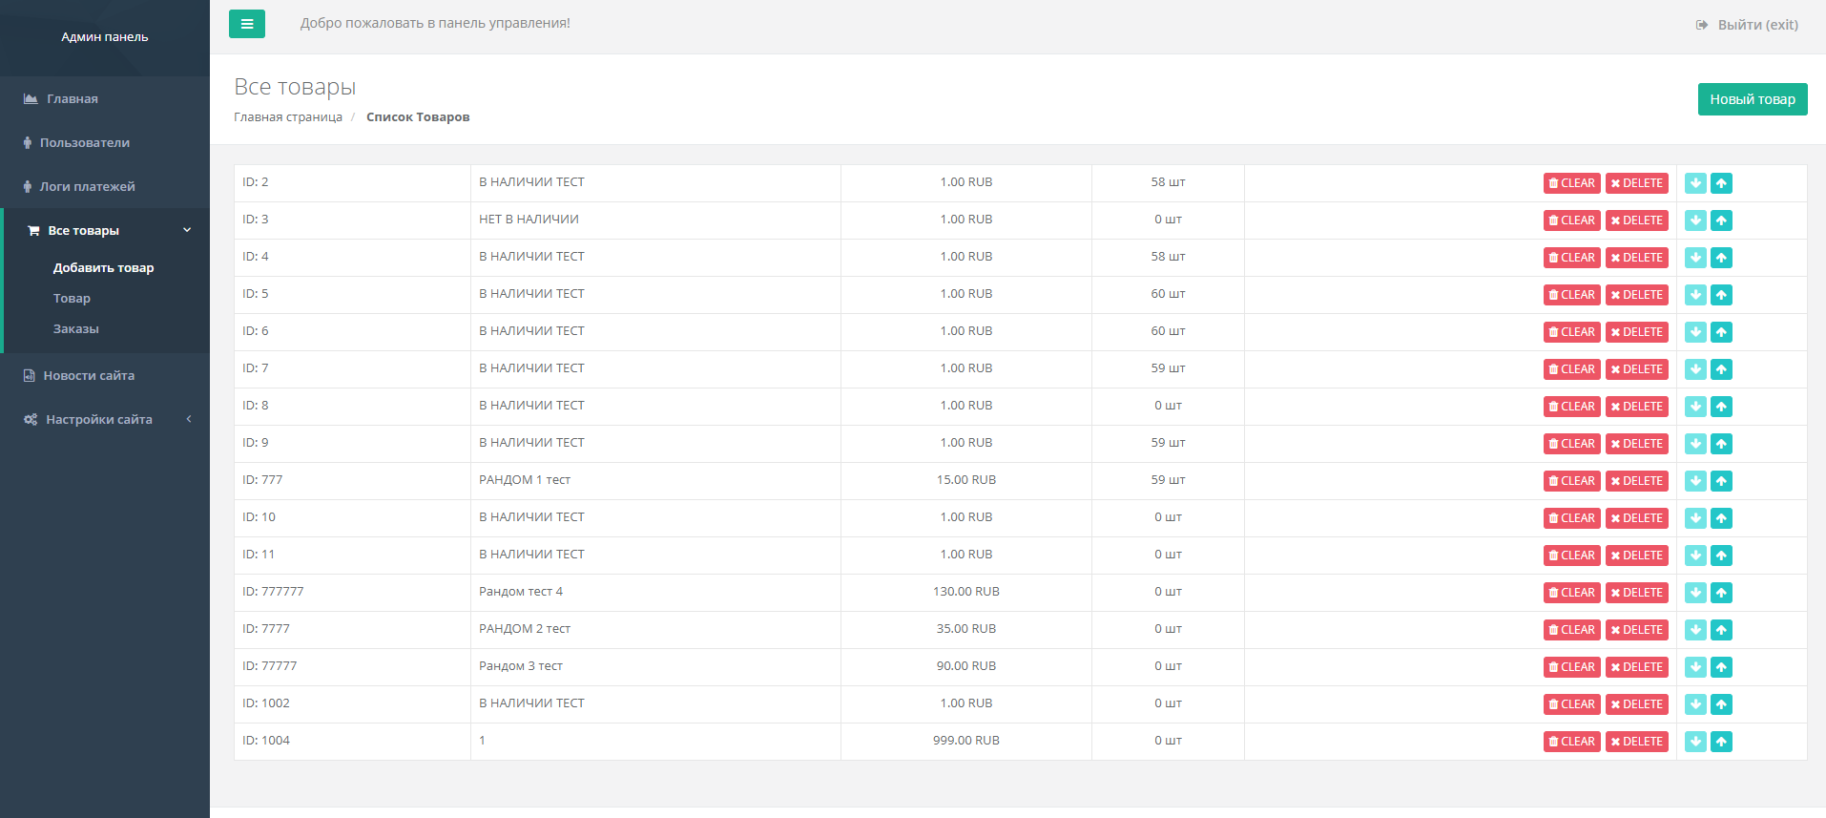Expand the Настройки сайта submenu chevron

[189, 419]
